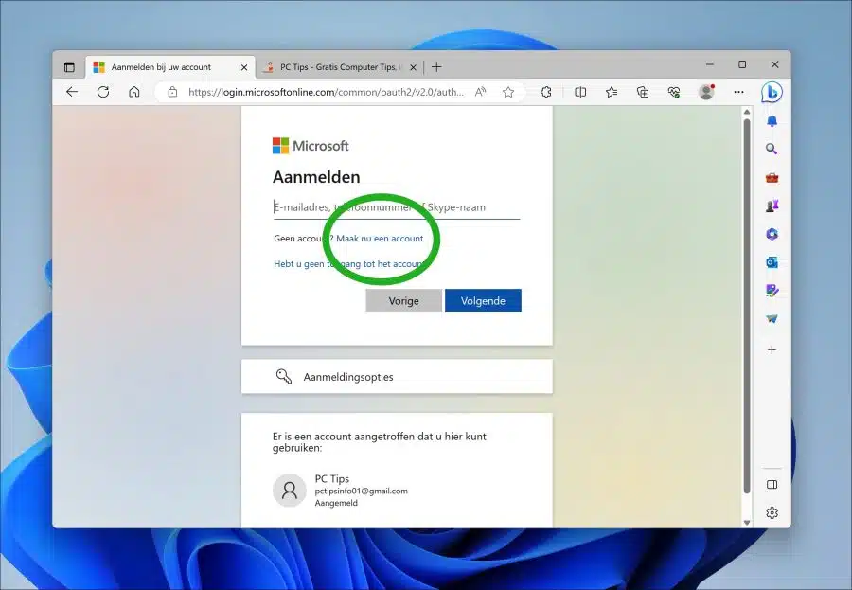Open the browser extensions puzzle icon
This screenshot has height=590, width=852.
[546, 93]
